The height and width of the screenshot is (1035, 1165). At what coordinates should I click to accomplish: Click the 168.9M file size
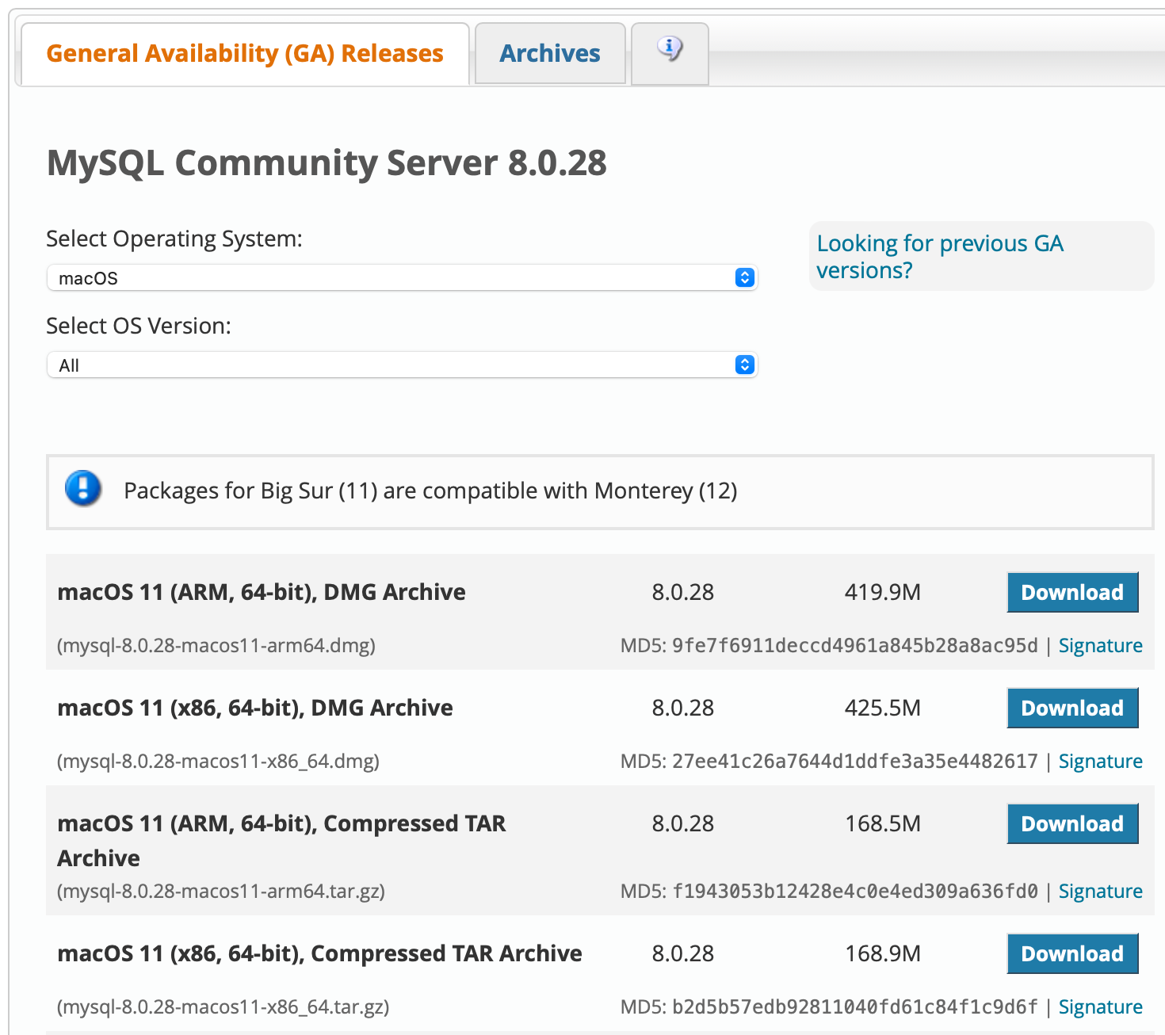(x=883, y=954)
